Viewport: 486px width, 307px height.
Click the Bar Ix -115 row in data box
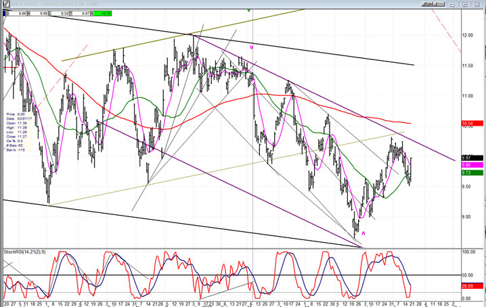coord(16,150)
